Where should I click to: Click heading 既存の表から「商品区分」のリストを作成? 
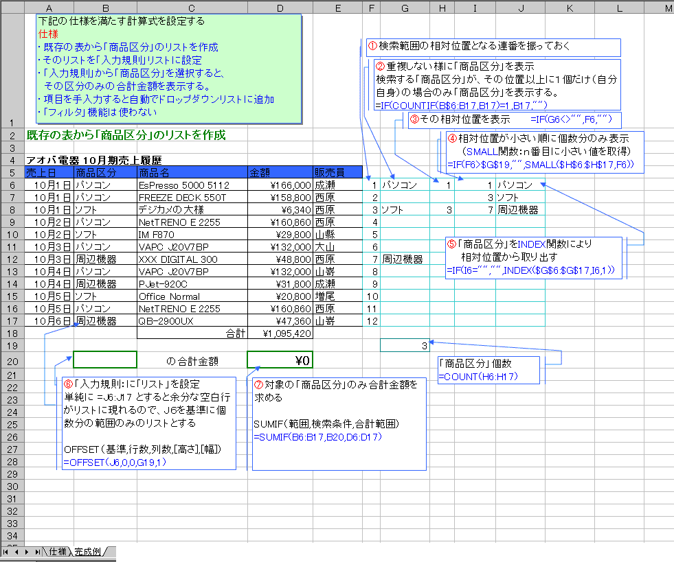(x=126, y=135)
